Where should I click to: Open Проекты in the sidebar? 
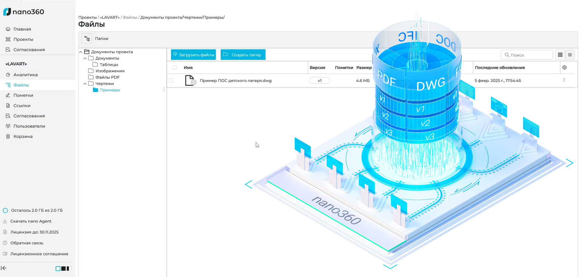(x=23, y=39)
